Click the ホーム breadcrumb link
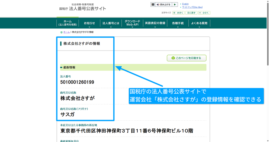Image resolution: width=269 pixels, height=142 pixels. 66,32
